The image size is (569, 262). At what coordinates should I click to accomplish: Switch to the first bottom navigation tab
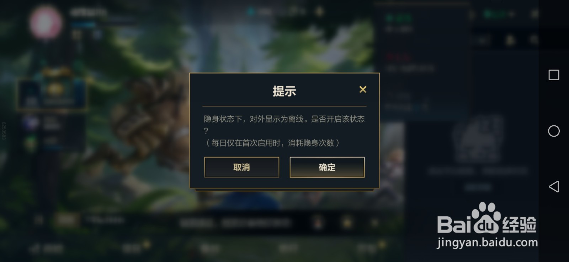(x=46, y=248)
